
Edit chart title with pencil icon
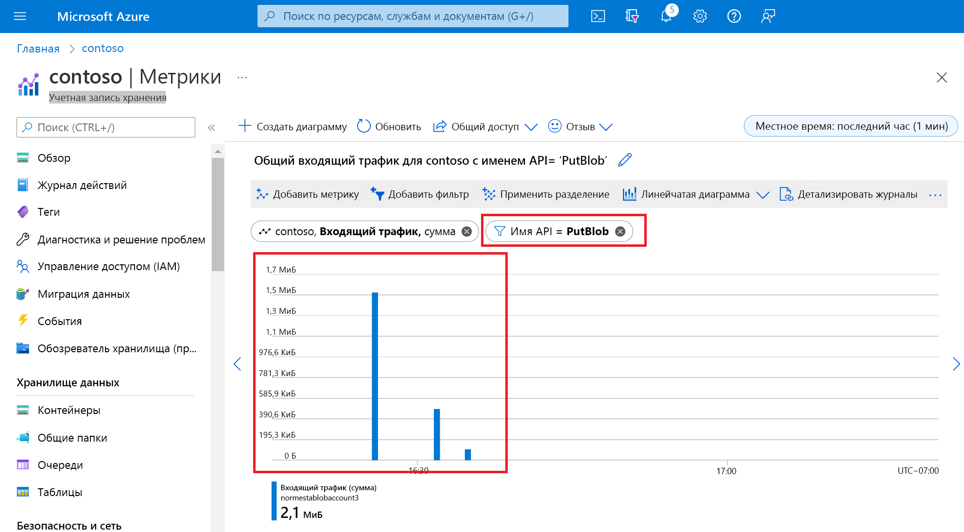point(625,160)
